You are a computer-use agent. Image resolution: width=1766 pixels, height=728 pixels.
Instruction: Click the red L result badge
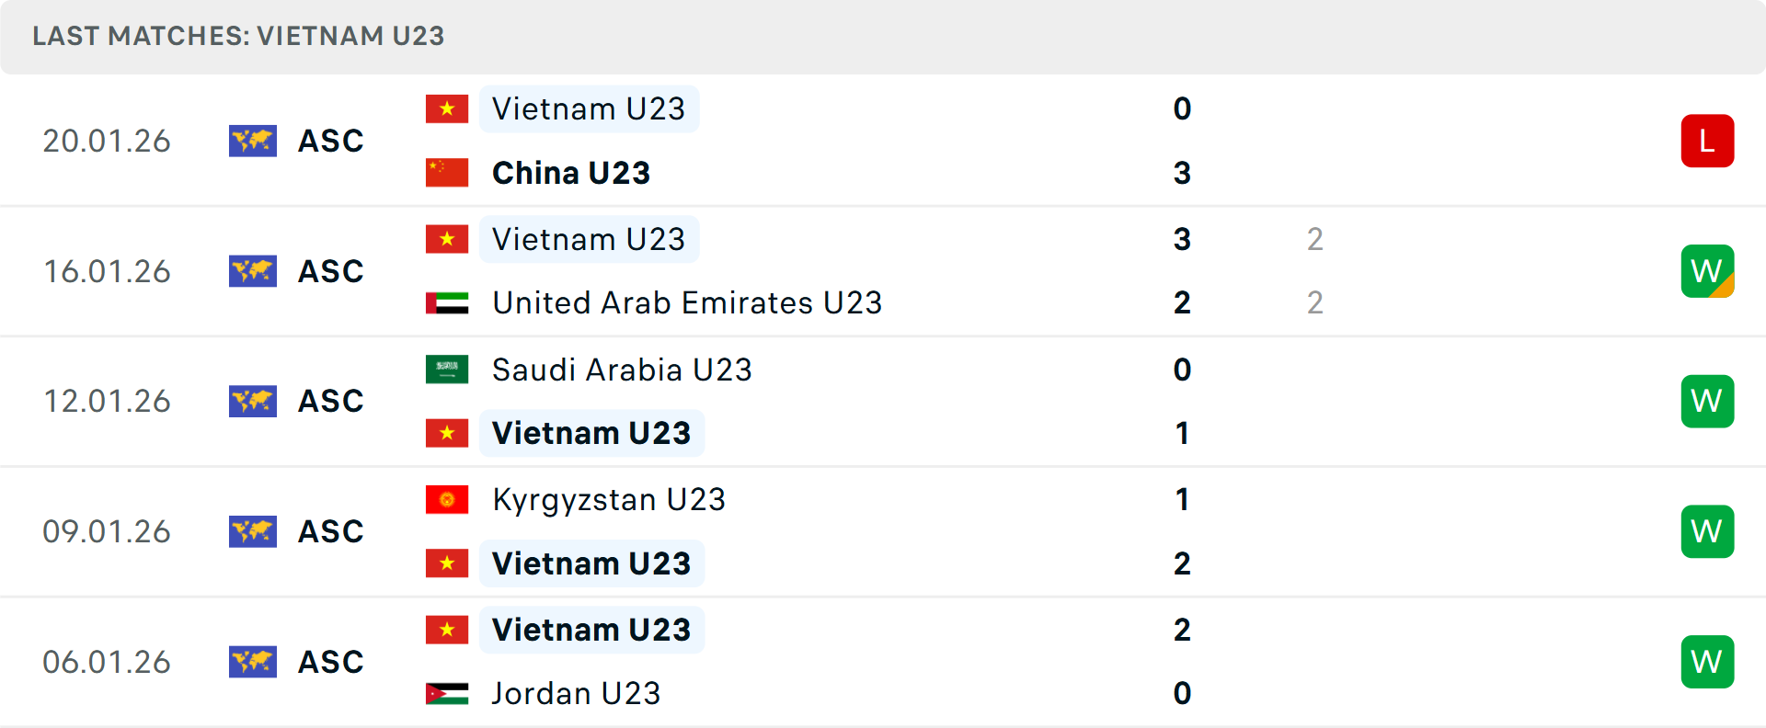tap(1707, 141)
